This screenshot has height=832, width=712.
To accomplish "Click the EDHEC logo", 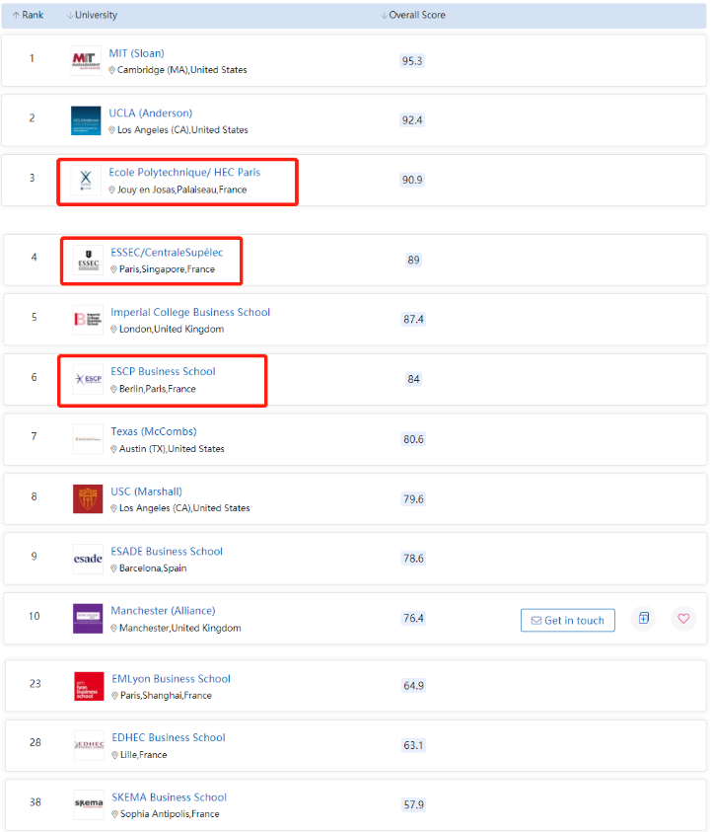I will (89, 745).
